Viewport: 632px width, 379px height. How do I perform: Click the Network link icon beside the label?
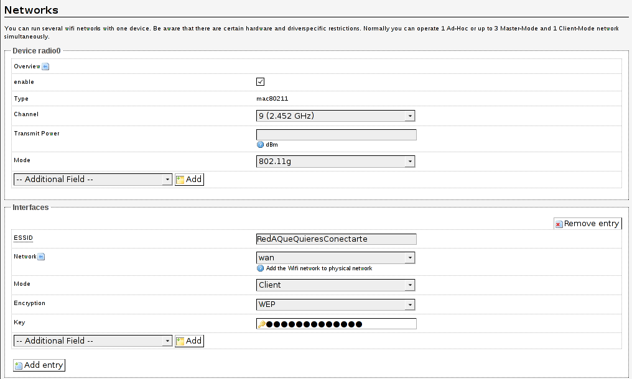41,257
